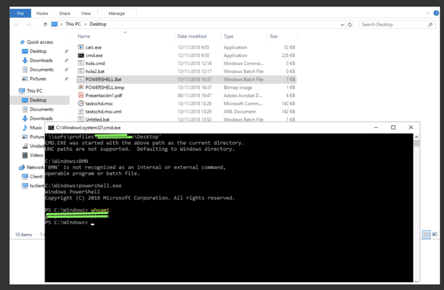Open the Manage ribbon tab
Image resolution: width=444 pixels, height=290 pixels.
coord(116,13)
